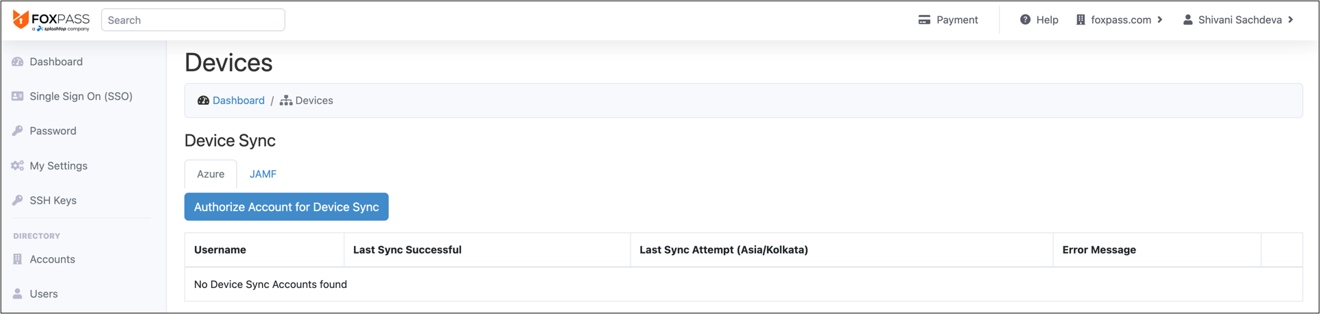The height and width of the screenshot is (314, 1320).
Task: Click the SSH Keys key icon
Action: coord(18,200)
